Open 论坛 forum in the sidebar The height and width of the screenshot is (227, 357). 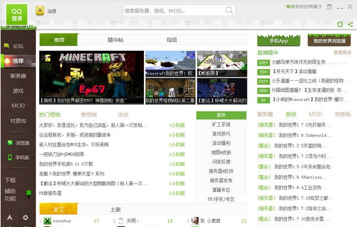click(x=18, y=46)
